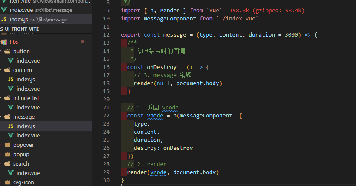Click 'content,' property on line 24

coord(147,132)
